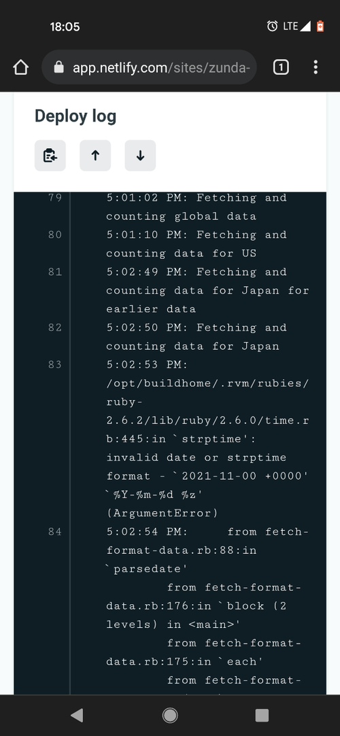Tap the ArgumentError log message text
The image size is (340, 736).
click(162, 513)
